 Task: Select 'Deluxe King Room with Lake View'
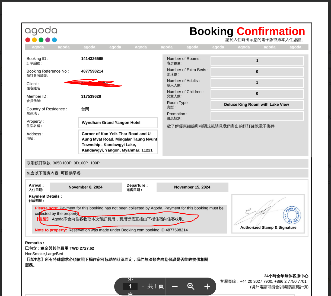click(257, 105)
